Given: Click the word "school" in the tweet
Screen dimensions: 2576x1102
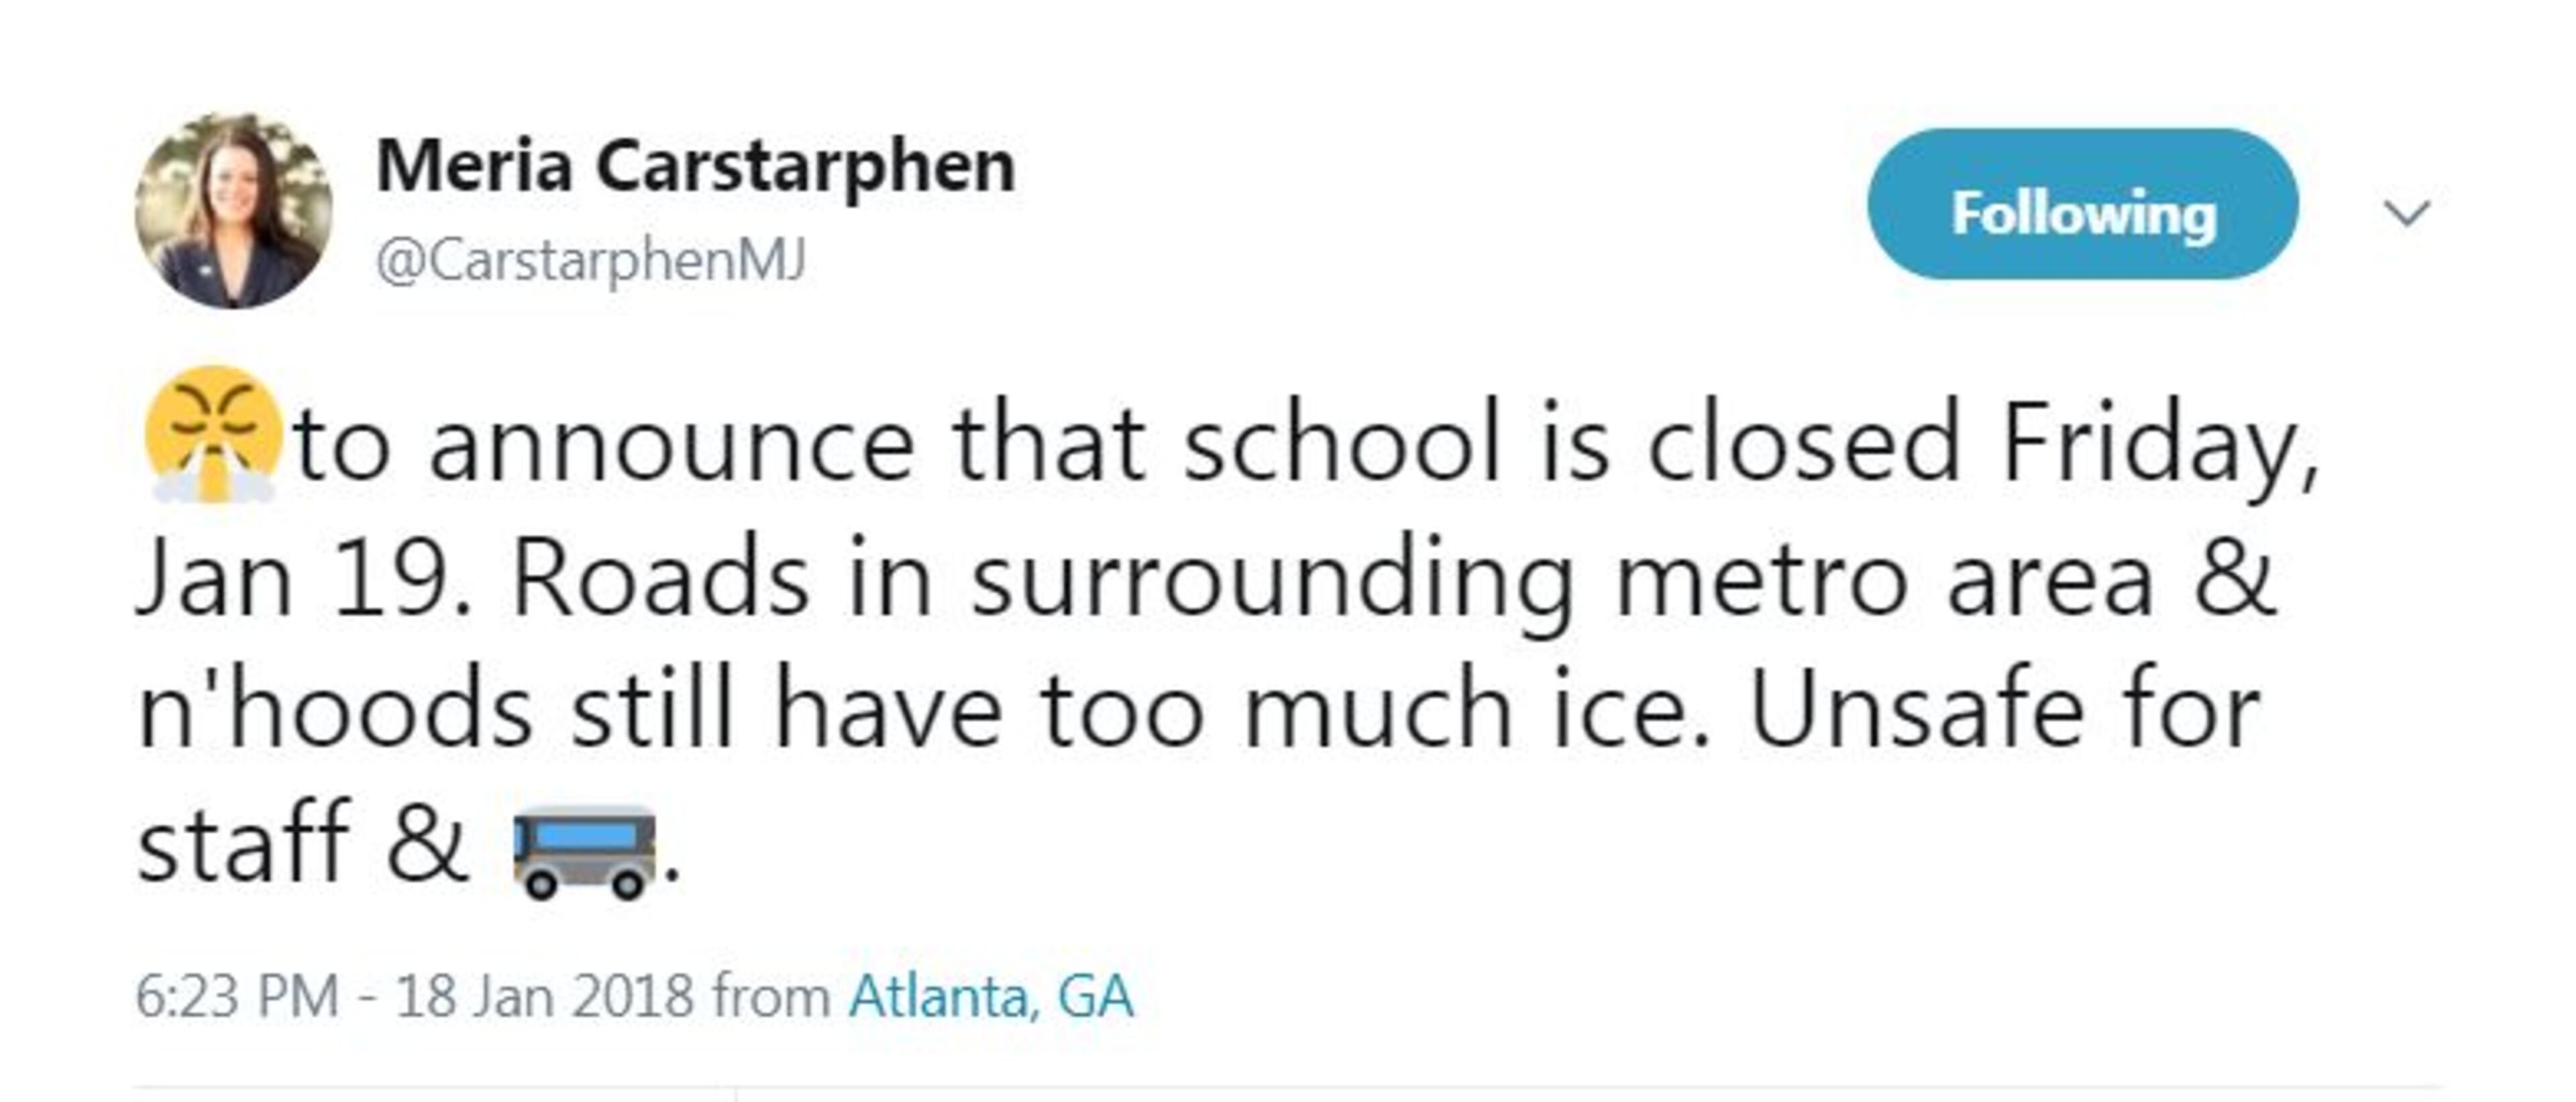Looking at the screenshot, I should [1341, 445].
